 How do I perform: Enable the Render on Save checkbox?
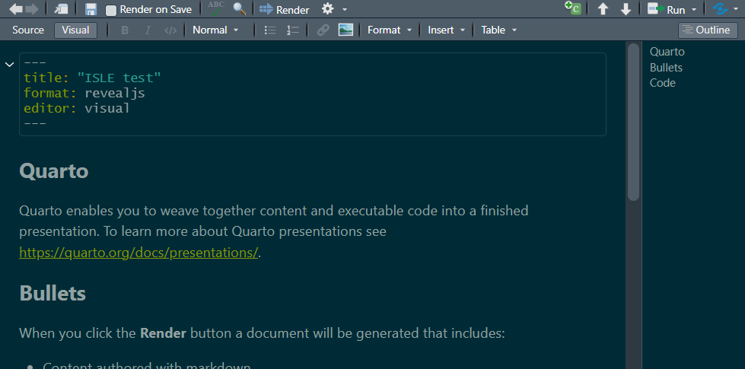pyautogui.click(x=112, y=11)
